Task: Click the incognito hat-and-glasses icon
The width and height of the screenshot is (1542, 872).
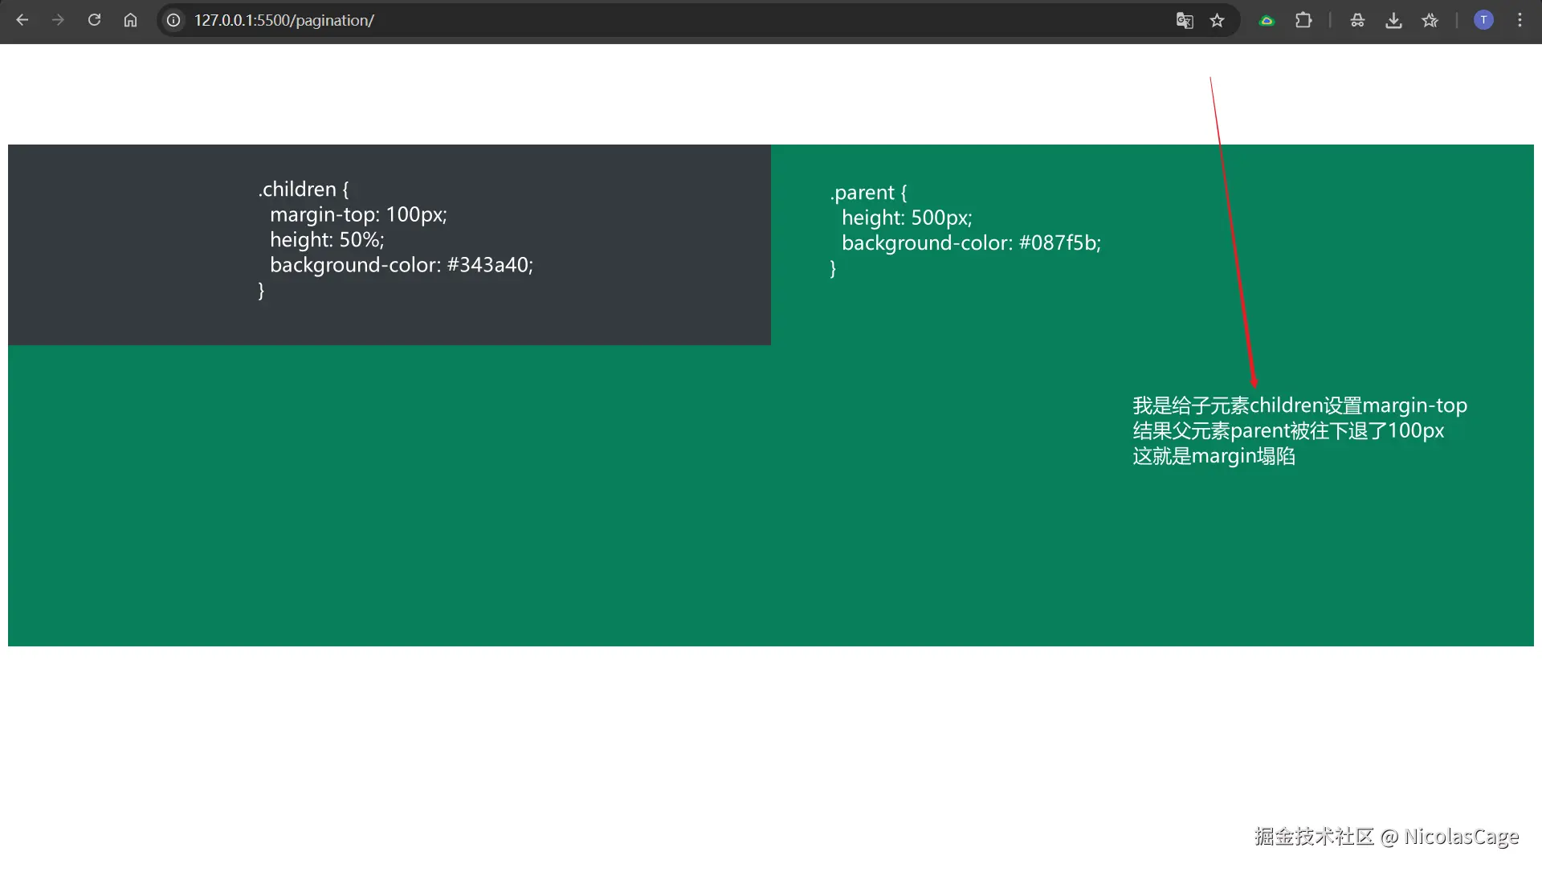Action: pos(1357,20)
